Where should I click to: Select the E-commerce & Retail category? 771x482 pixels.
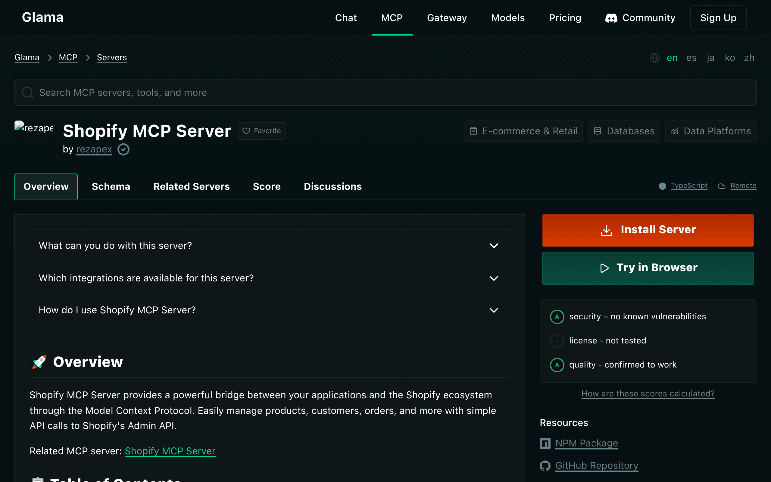pyautogui.click(x=523, y=131)
